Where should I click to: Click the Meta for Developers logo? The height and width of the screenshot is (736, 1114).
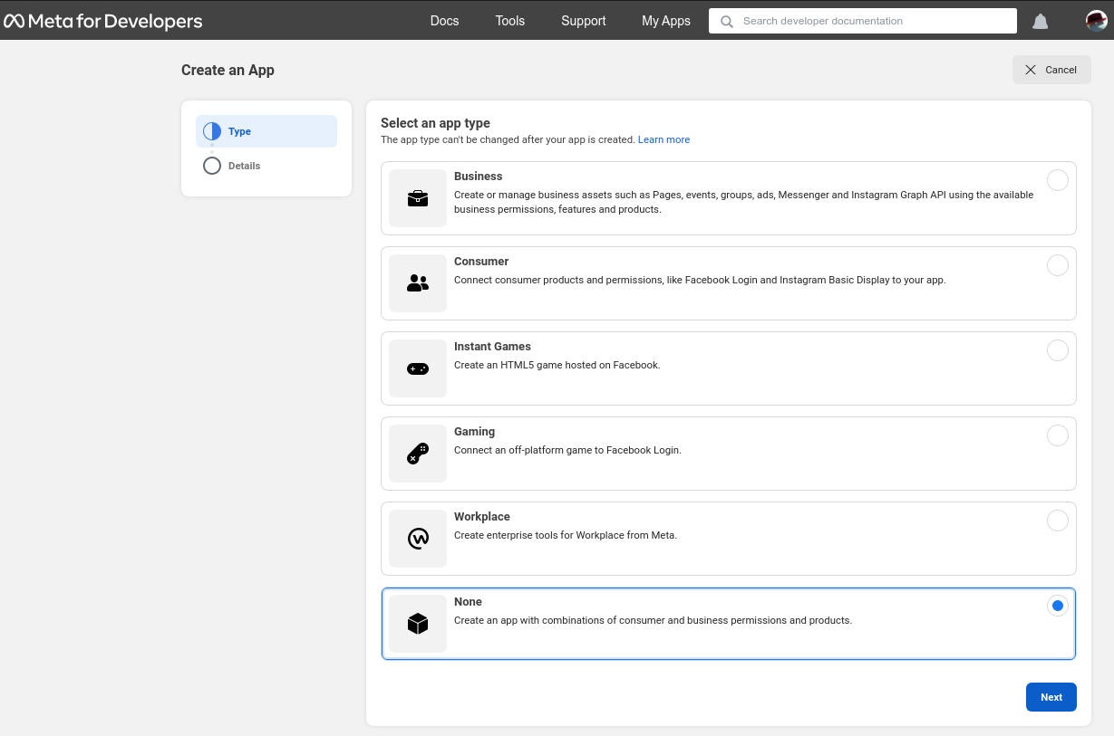tap(103, 21)
